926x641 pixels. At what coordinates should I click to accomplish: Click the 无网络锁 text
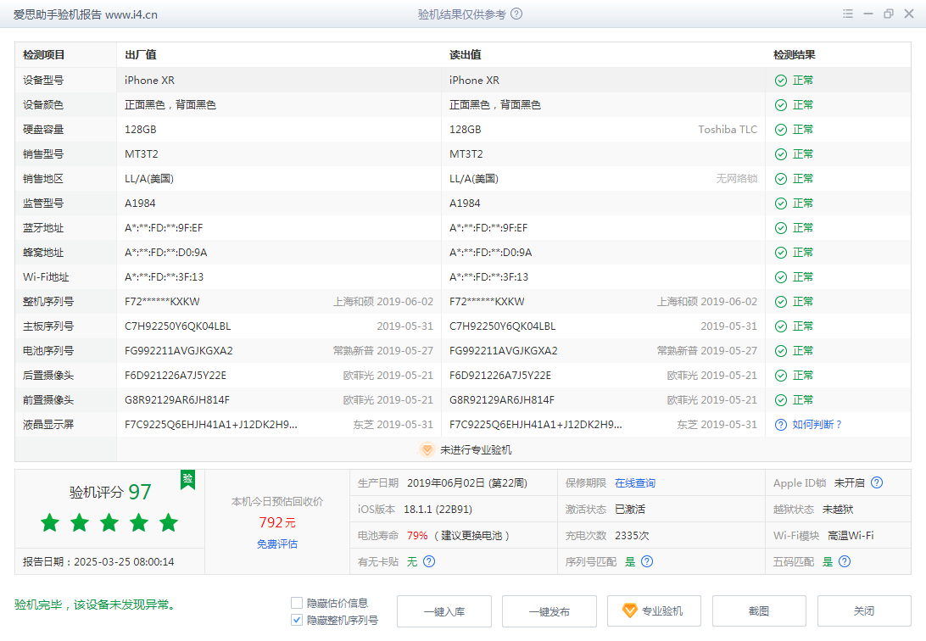(x=737, y=179)
